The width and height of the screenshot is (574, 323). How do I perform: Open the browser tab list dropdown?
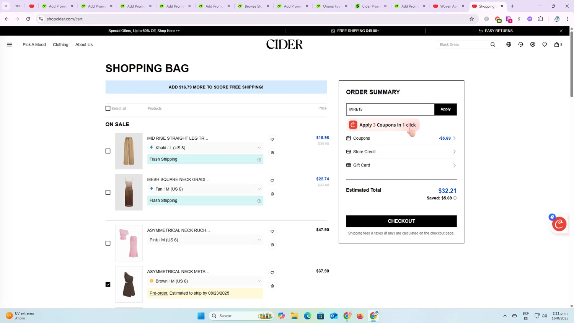pyautogui.click(x=6, y=6)
